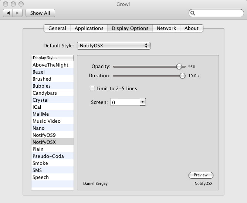Pick the Bubbles display style

click(x=53, y=86)
